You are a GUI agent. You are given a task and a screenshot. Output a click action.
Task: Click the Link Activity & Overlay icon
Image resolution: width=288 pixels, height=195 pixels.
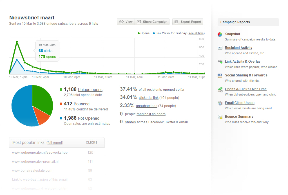pos(220,62)
